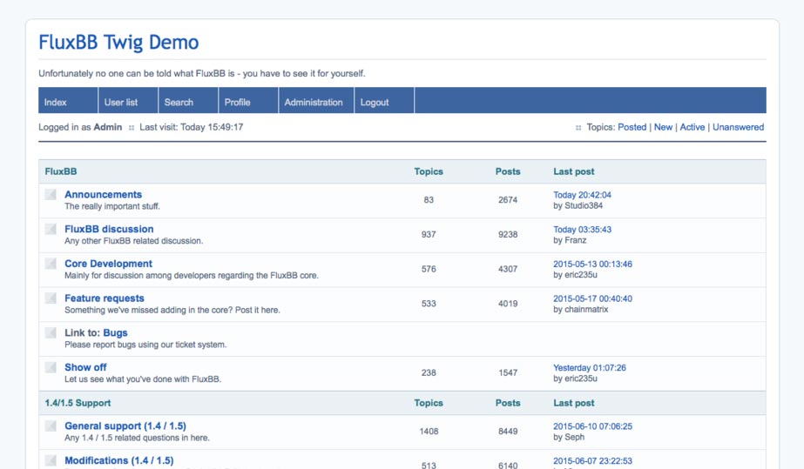Open last post 2015-06-07 23:22:53
Viewport: 804px width, 469px height.
click(592, 461)
